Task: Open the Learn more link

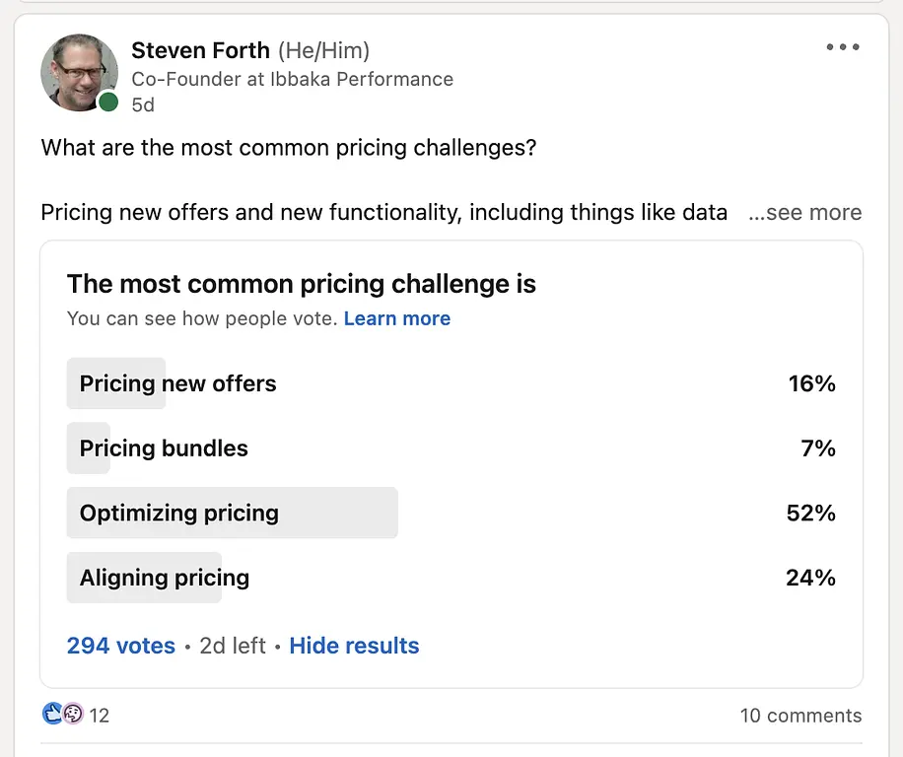Action: click(x=397, y=318)
